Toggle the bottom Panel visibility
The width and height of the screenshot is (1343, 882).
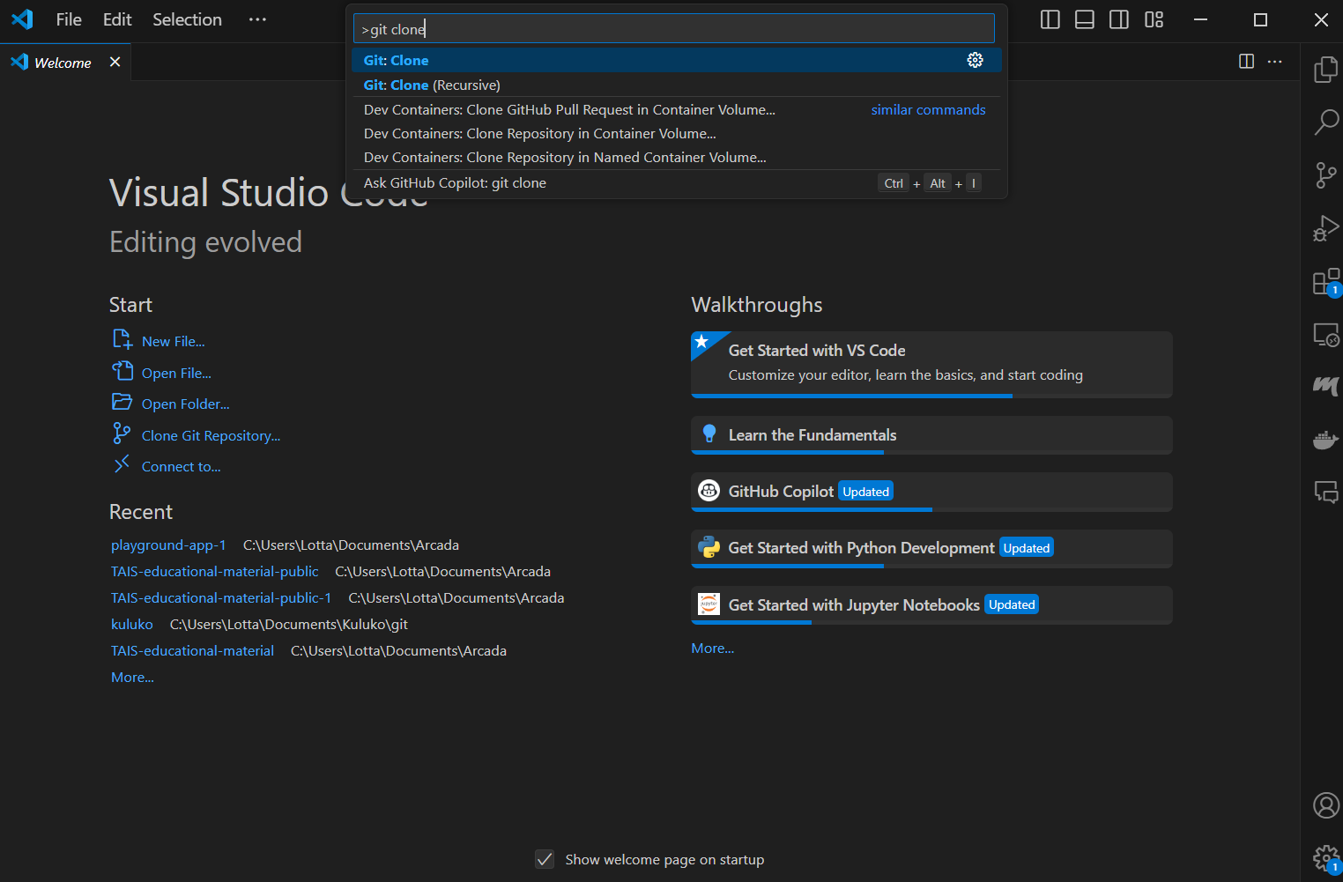tap(1085, 19)
